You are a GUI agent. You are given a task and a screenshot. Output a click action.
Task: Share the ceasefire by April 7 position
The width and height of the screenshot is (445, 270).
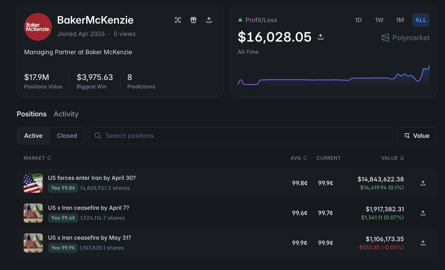pyautogui.click(x=423, y=213)
